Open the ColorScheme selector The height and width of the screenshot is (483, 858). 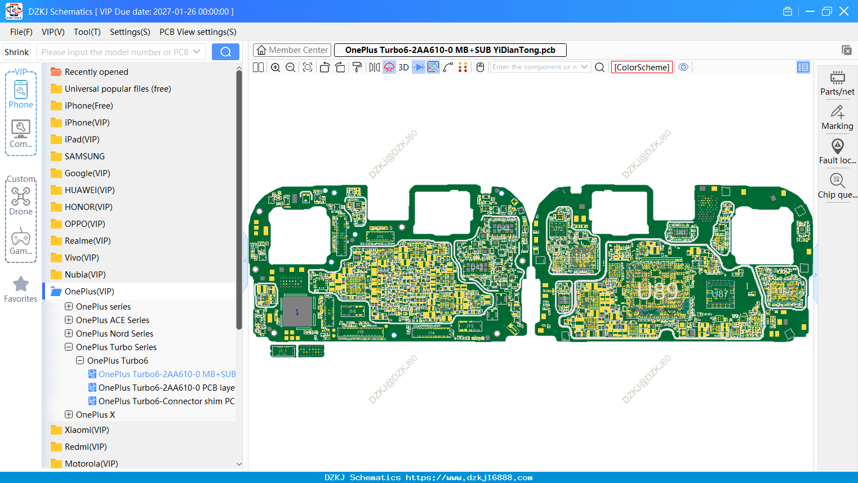pyautogui.click(x=642, y=67)
